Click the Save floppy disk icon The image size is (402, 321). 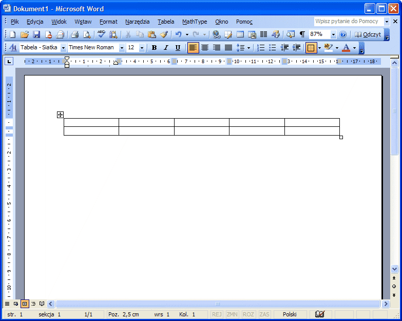click(x=36, y=34)
